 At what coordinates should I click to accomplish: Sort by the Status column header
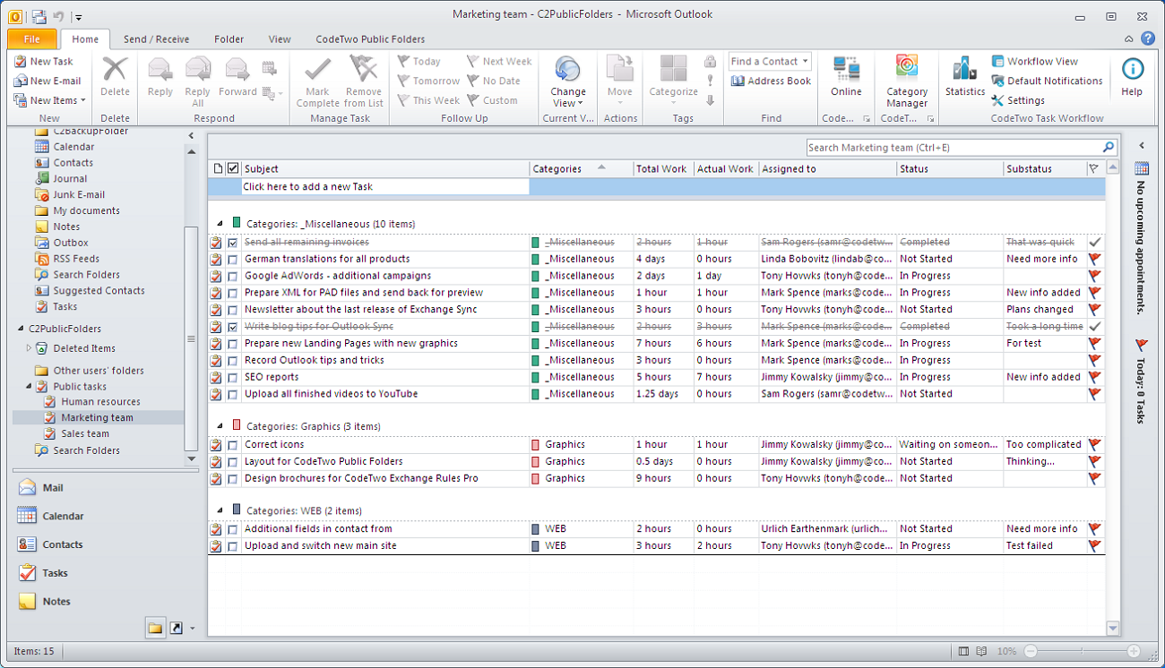coord(949,168)
